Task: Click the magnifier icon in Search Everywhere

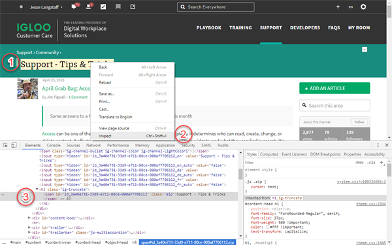Action: [x=183, y=7]
